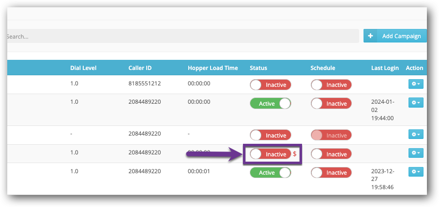
Task: Toggle Active status for 00:00:01 hopper row
Action: tap(270, 173)
